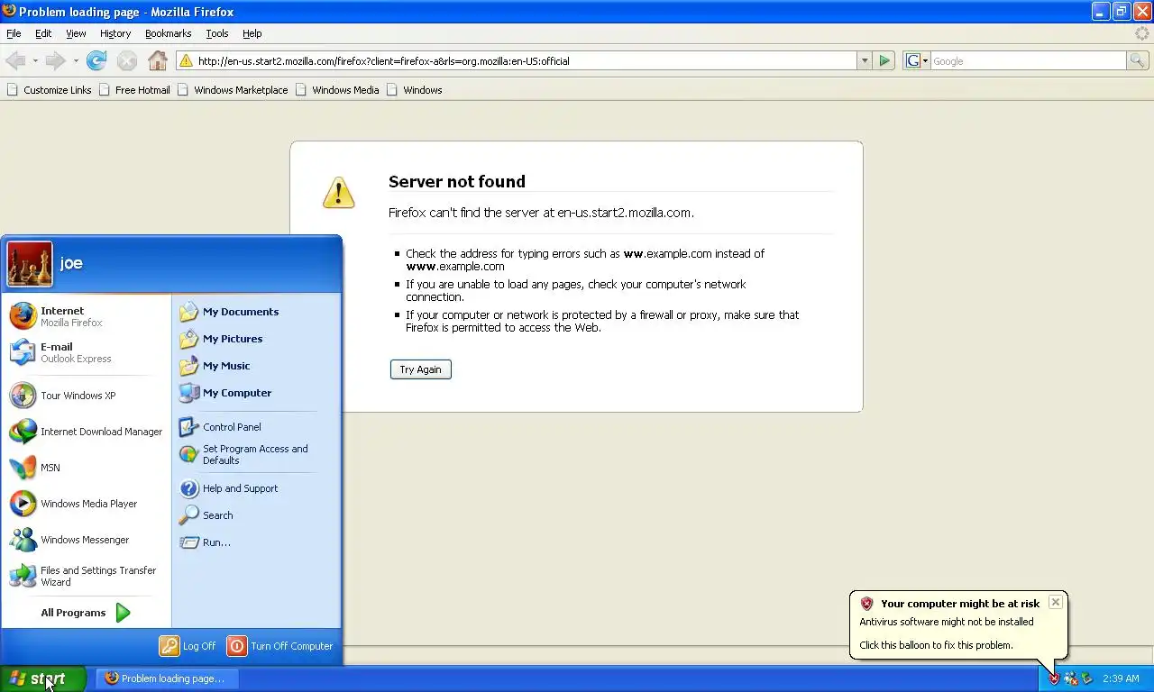Click the search magnifier button

click(1138, 60)
